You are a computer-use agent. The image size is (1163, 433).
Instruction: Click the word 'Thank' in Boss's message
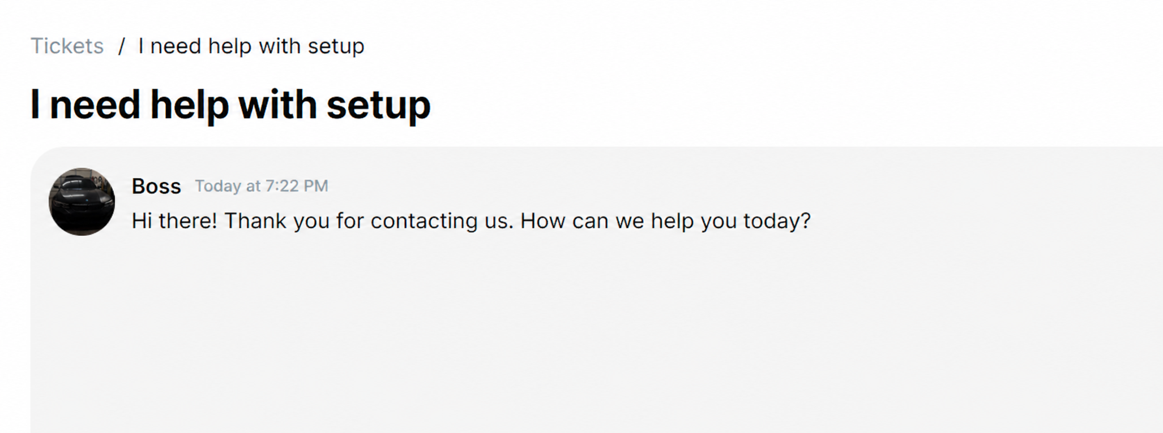255,220
